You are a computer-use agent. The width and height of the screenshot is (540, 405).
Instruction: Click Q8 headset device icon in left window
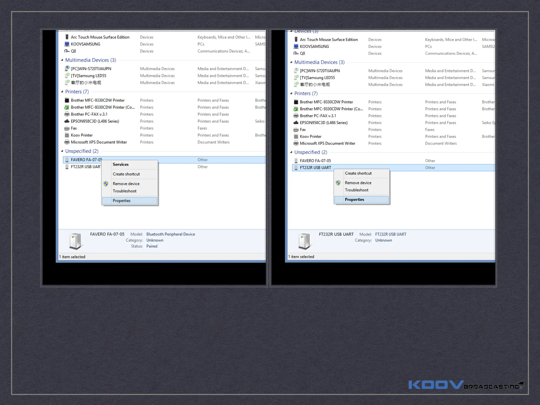(x=67, y=51)
